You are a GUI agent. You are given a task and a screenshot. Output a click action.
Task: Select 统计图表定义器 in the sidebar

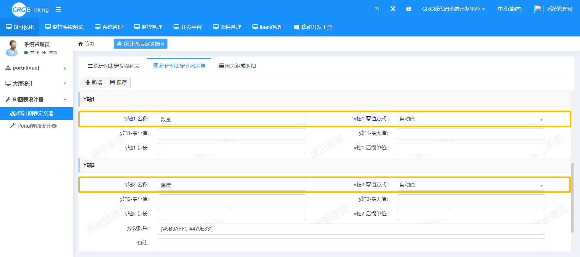click(37, 113)
